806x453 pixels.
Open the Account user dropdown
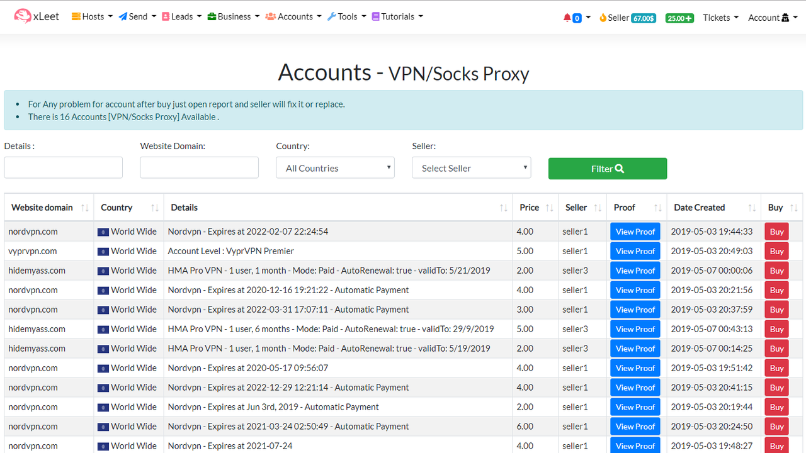coord(773,18)
